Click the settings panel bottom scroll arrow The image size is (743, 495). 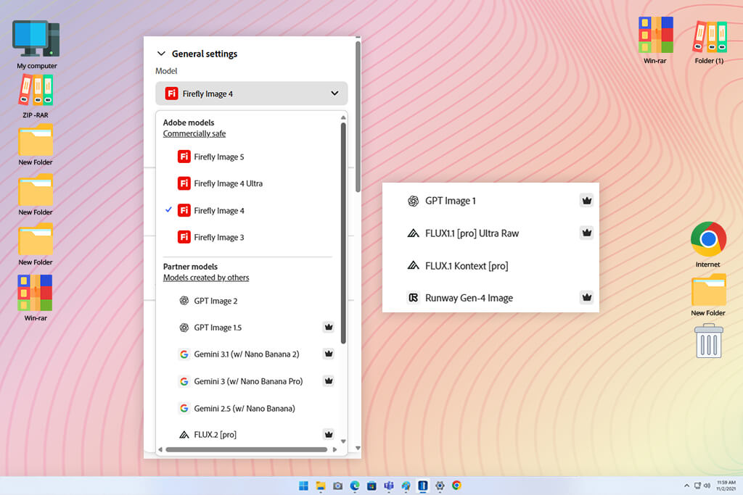click(x=358, y=448)
